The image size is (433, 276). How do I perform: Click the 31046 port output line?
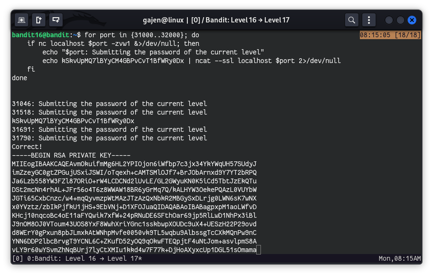(109, 104)
